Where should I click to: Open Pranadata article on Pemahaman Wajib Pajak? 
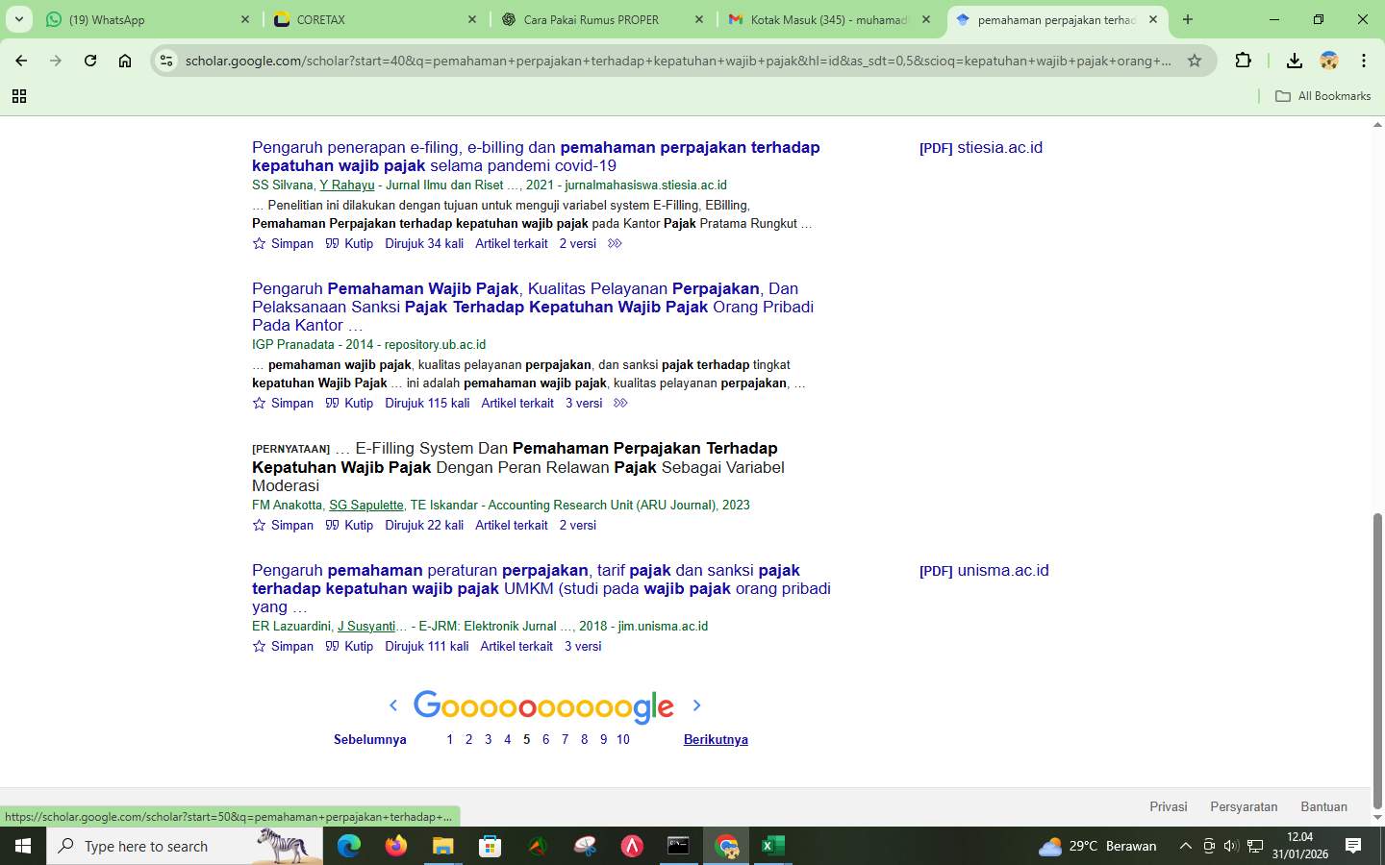pyautogui.click(x=533, y=307)
